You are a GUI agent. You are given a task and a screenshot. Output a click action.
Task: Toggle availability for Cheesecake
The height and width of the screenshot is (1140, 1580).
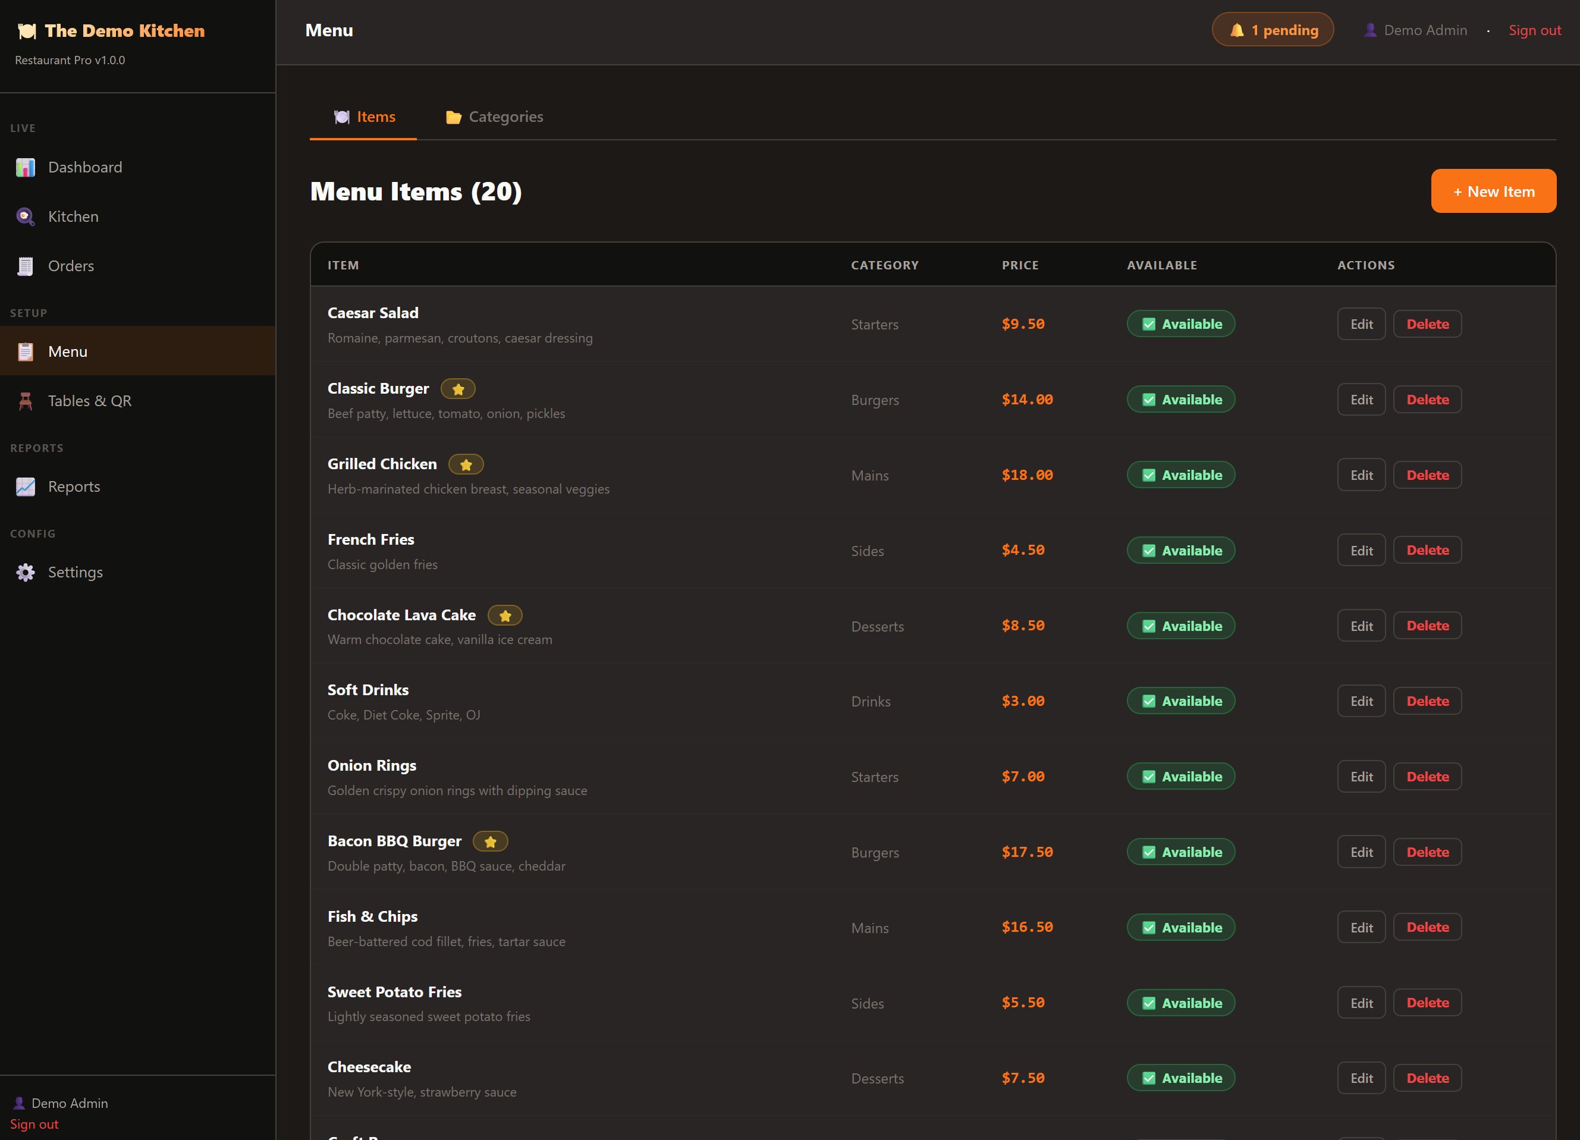click(x=1181, y=1079)
